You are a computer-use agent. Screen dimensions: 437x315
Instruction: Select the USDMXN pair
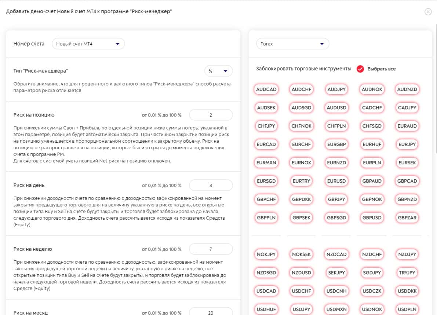pos(336,310)
